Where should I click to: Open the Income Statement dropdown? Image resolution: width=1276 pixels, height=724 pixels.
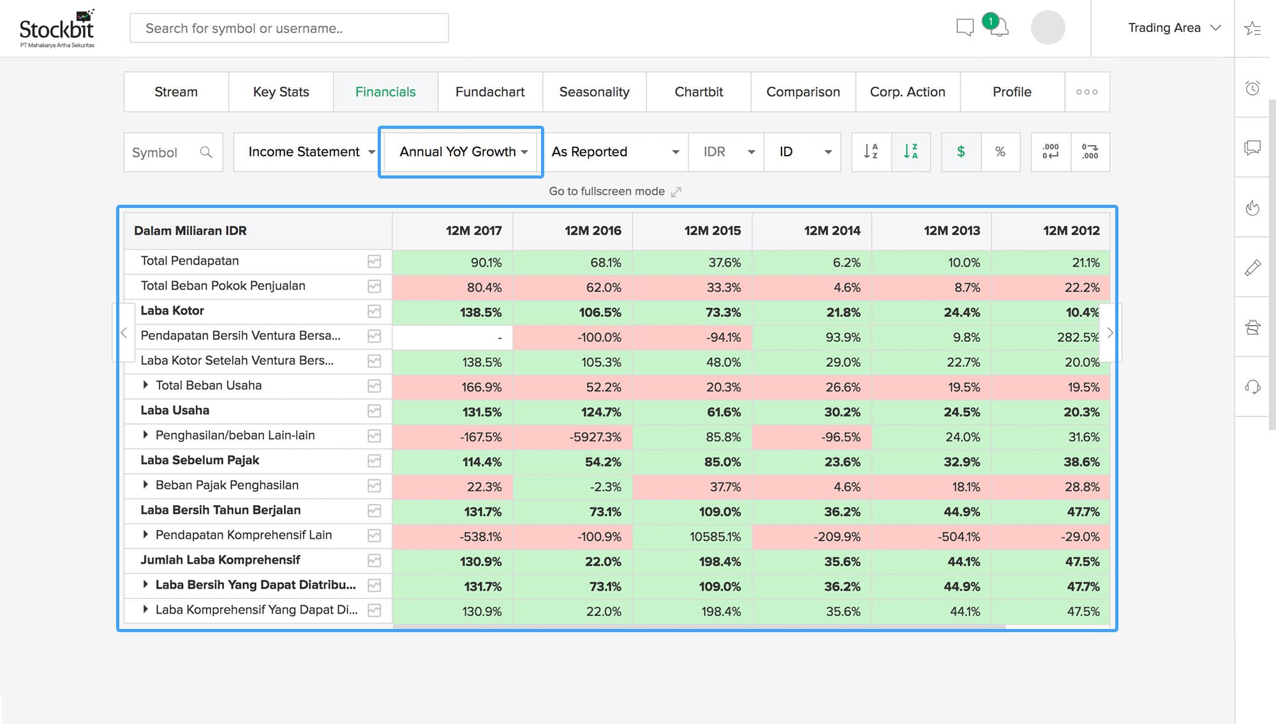point(308,152)
